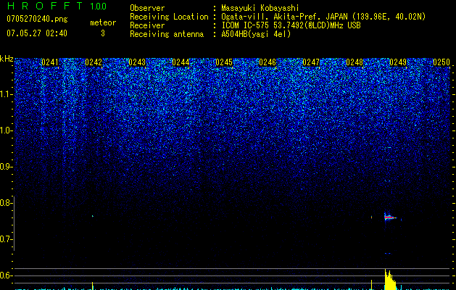
Task: Click the 0249 time marker
Action: 398,62
